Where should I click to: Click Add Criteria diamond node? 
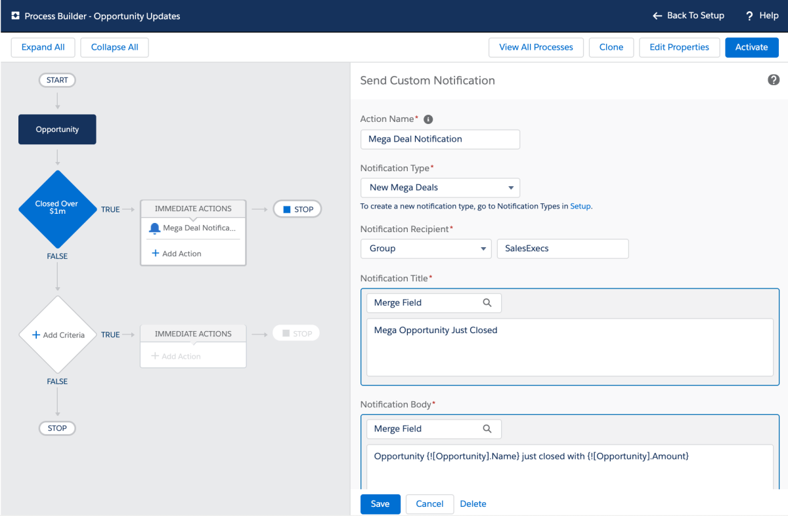coord(58,335)
